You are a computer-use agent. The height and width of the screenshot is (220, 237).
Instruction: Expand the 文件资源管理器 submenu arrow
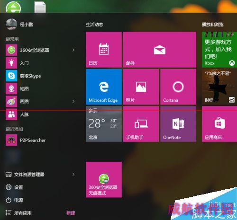(x=73, y=174)
